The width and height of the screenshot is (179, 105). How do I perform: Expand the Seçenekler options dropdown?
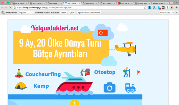(167, 13)
